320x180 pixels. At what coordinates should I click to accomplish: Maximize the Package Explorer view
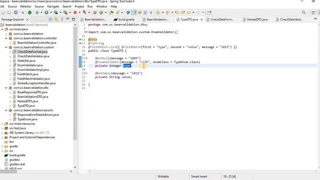(73, 19)
